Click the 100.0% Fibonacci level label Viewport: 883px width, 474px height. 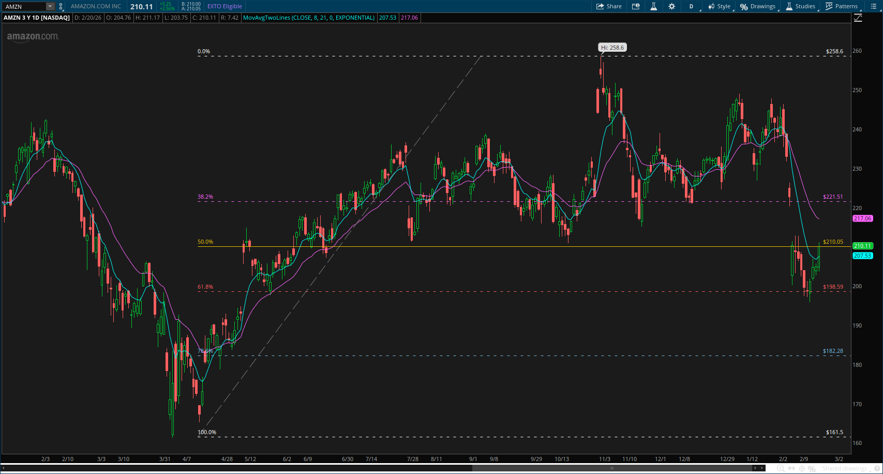207,432
